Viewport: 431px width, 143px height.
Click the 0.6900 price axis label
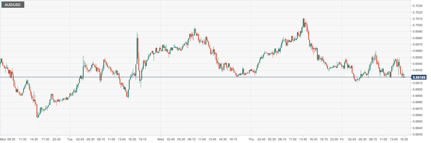click(418, 89)
